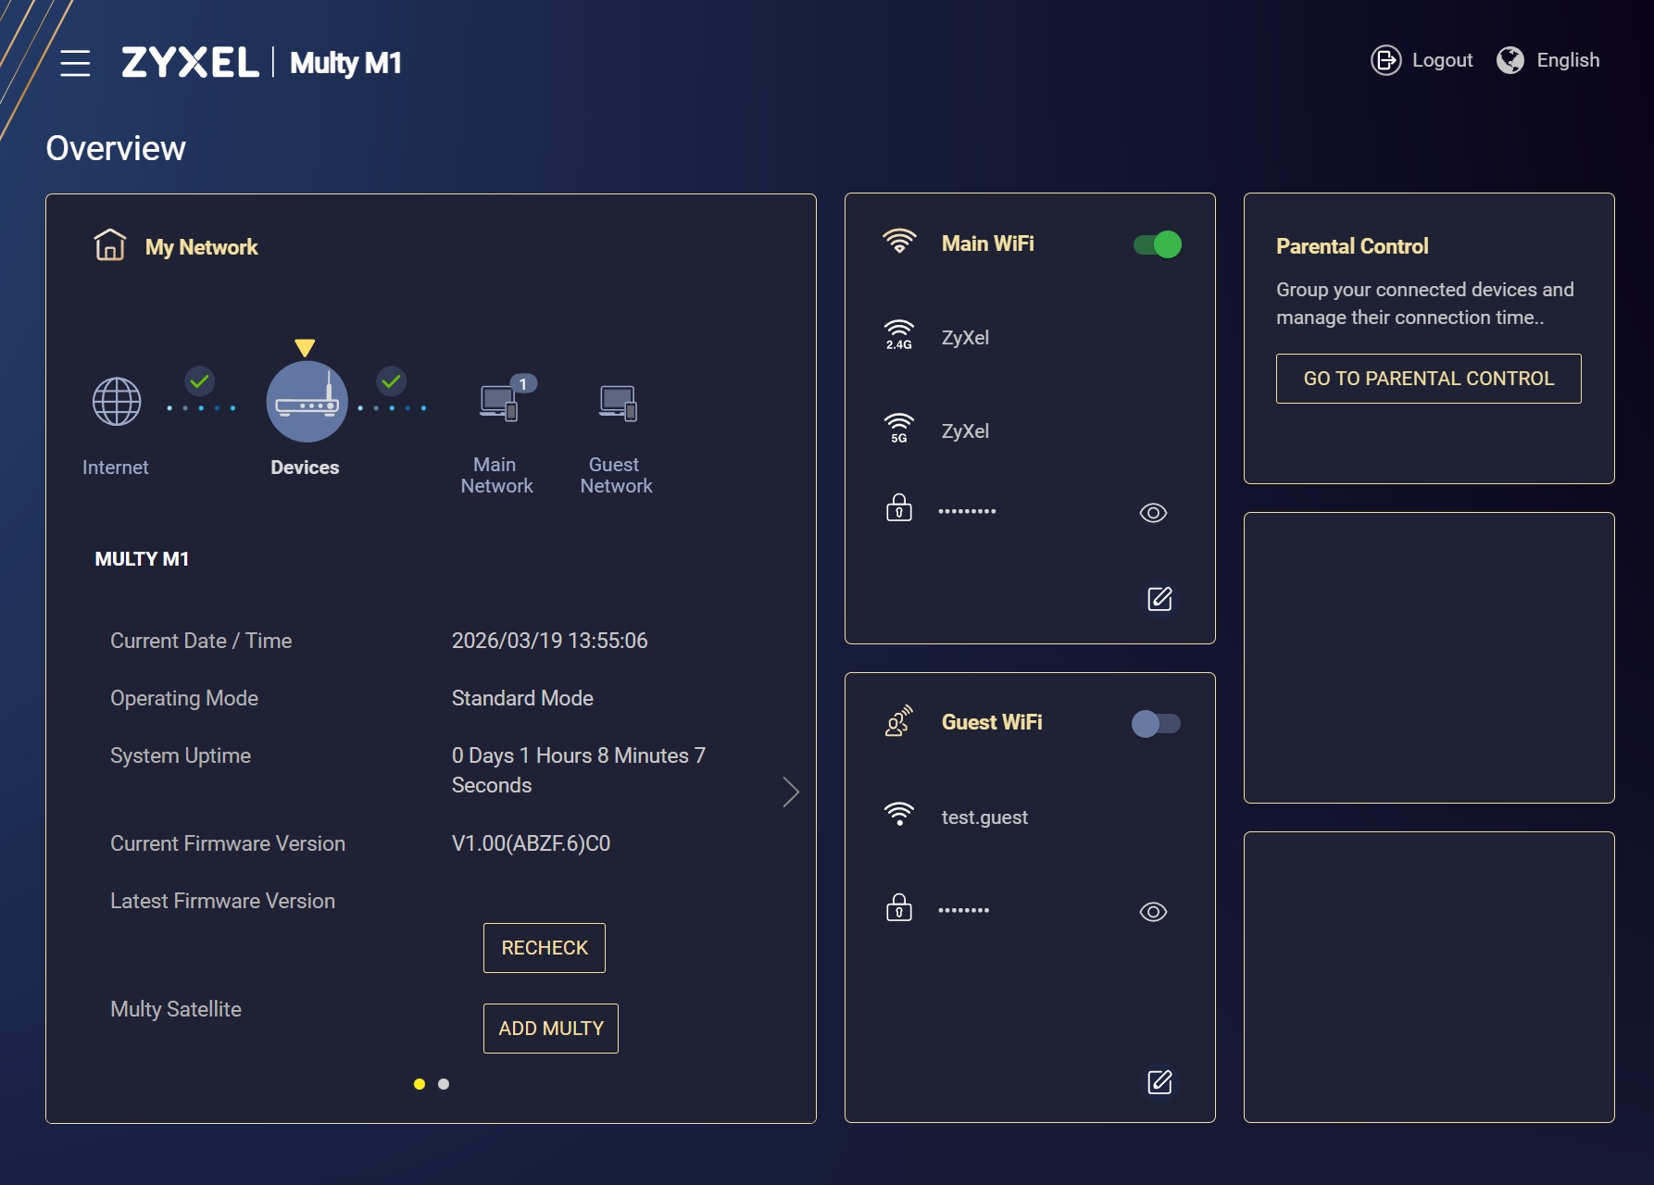Viewport: 1654px width, 1185px height.
Task: Open the Main Network devices icon
Action: tap(498, 403)
